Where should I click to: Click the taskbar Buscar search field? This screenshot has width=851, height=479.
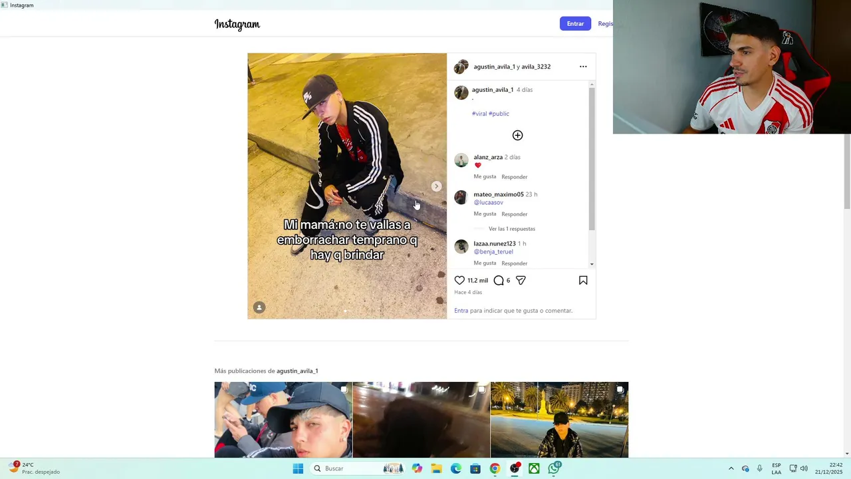click(358, 468)
